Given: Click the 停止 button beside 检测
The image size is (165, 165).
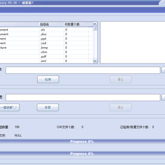Looking at the screenshot, I should 121,79.
